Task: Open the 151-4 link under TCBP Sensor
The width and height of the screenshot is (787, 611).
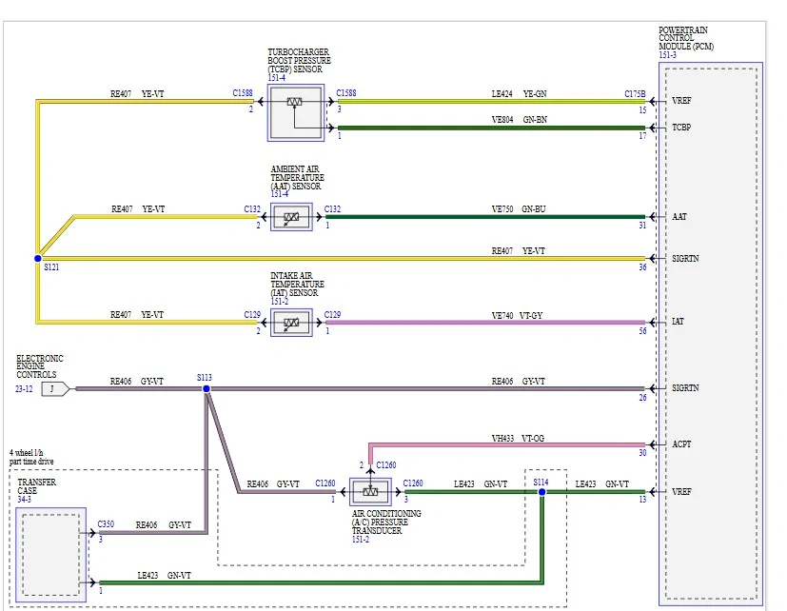Action: (x=277, y=78)
